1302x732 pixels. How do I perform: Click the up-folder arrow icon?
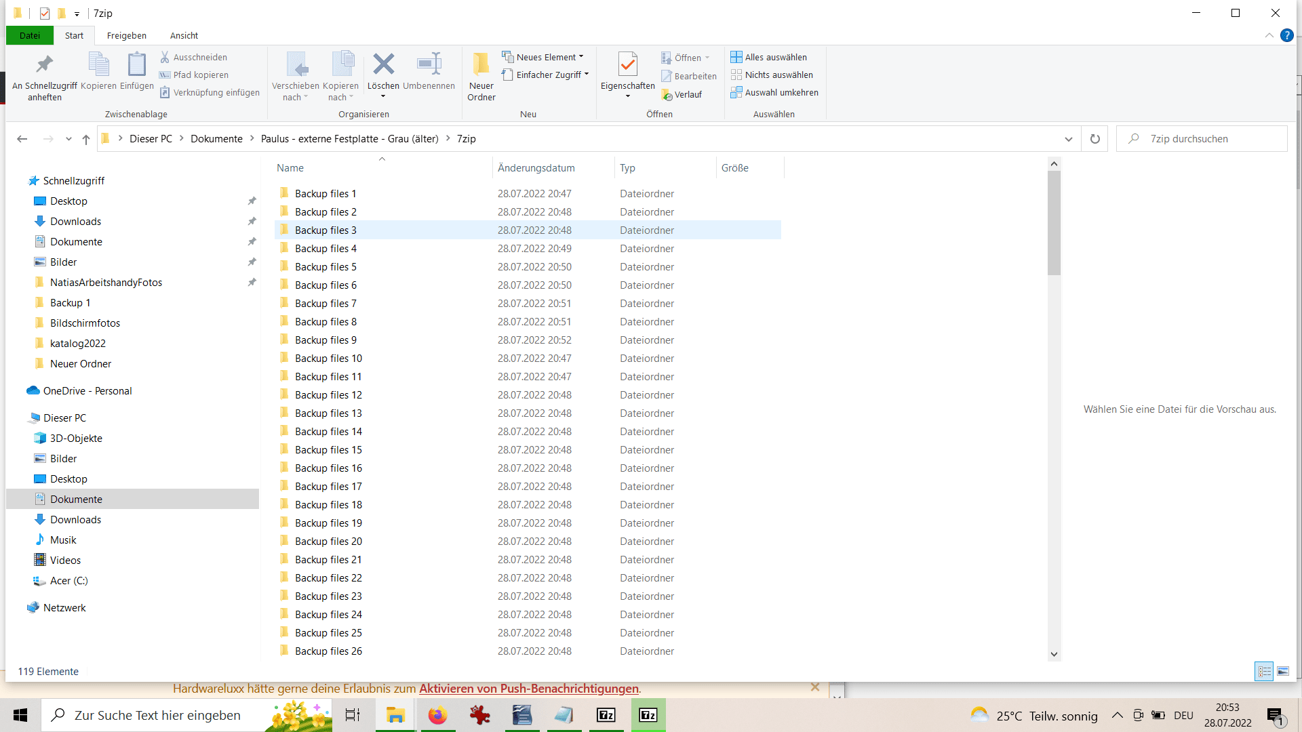86,139
